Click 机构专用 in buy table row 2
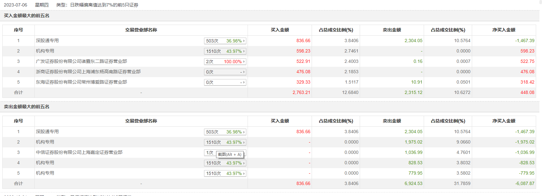The width and height of the screenshot is (542, 196). (45, 51)
